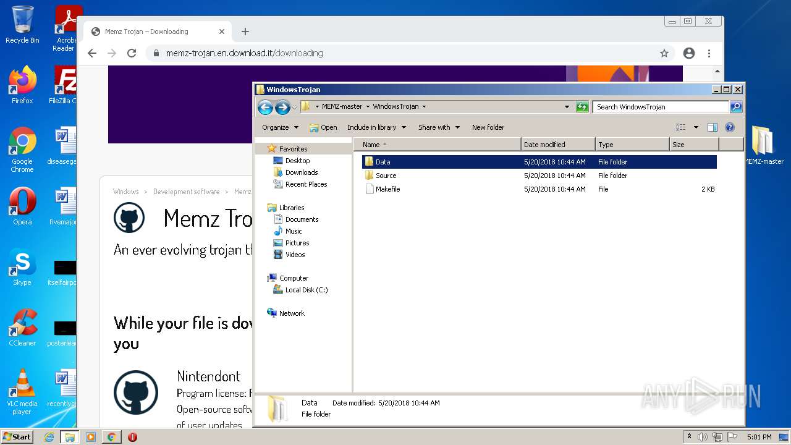Open Opera from the taskbar
791x445 pixels.
tap(132, 437)
